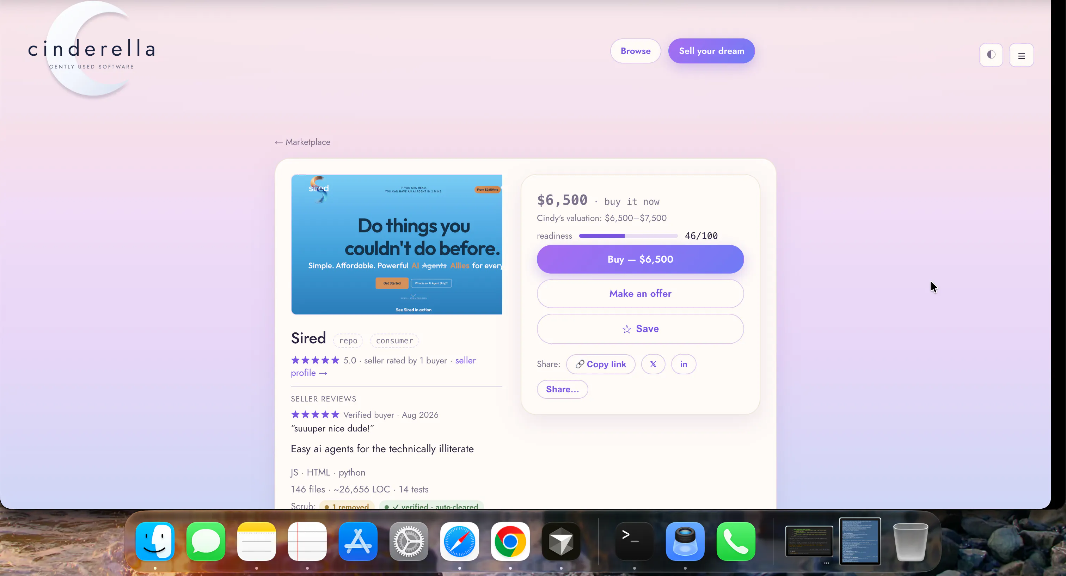Screen dimensions: 1066x576
Task: Share the listing on X
Action: 653,364
